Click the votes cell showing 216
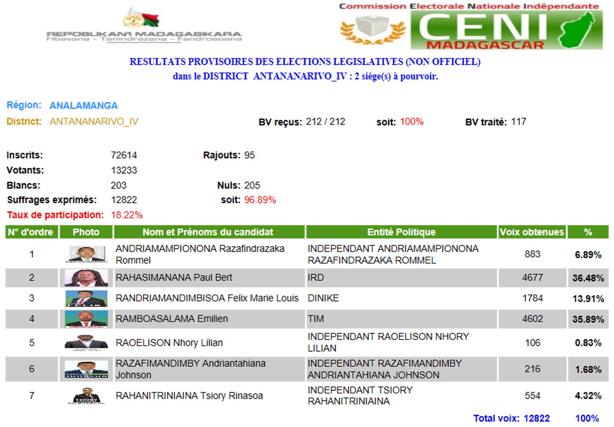 pyautogui.click(x=532, y=369)
